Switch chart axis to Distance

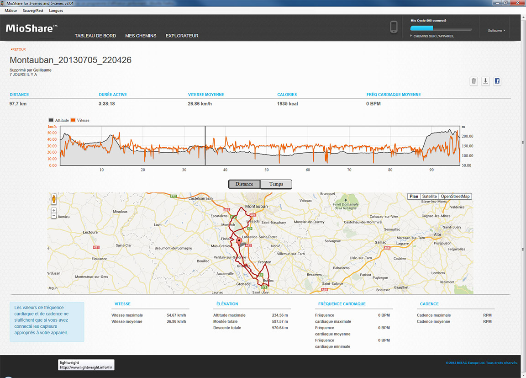pos(244,184)
